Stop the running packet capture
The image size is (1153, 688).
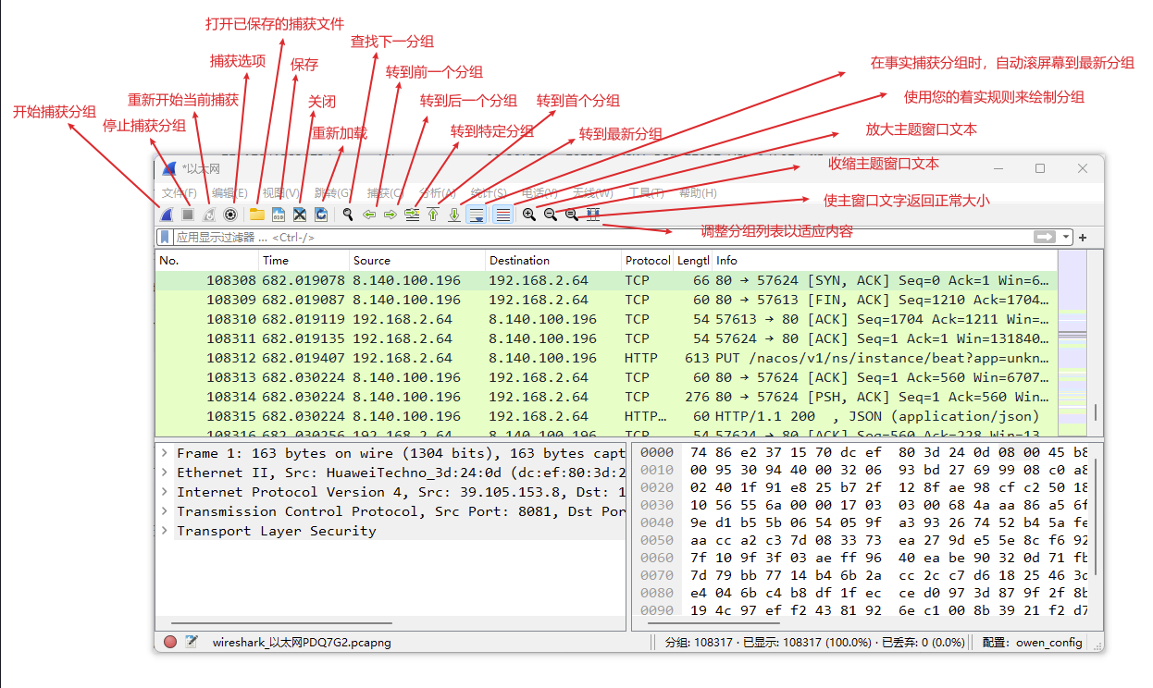[x=188, y=215]
